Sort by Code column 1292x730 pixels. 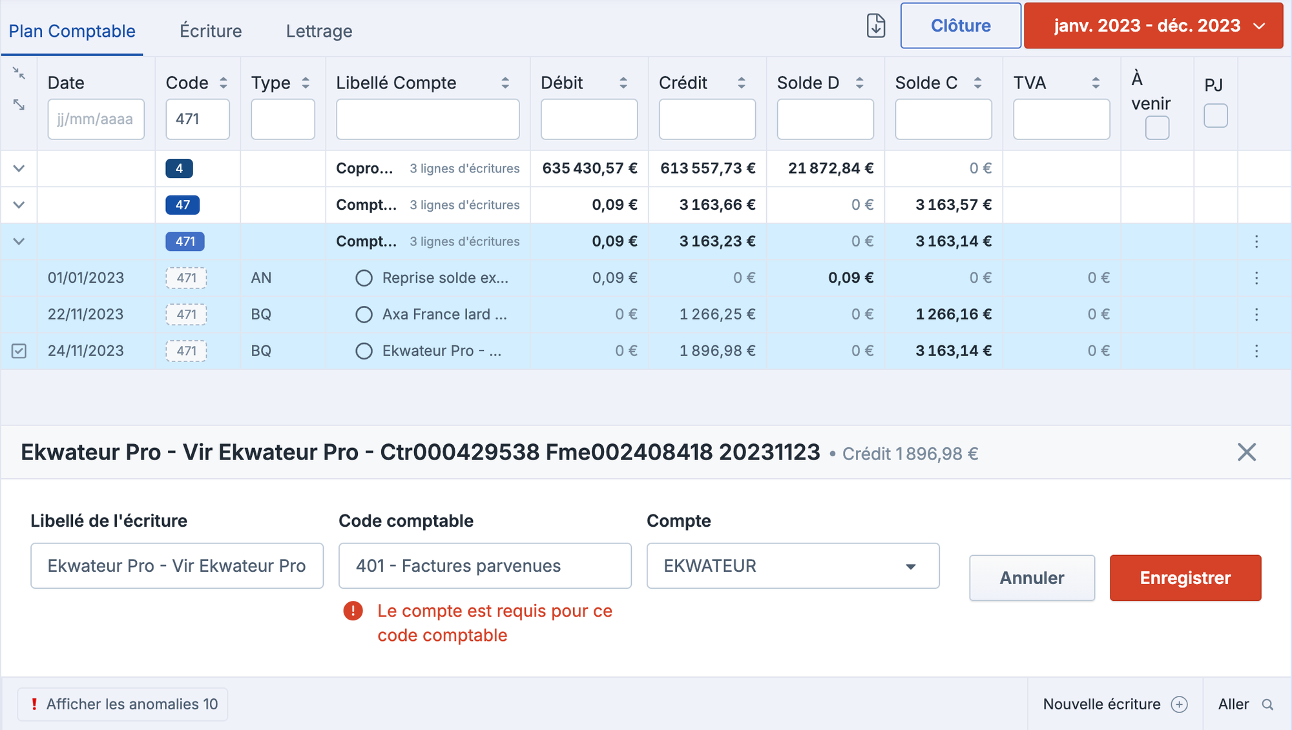click(224, 83)
